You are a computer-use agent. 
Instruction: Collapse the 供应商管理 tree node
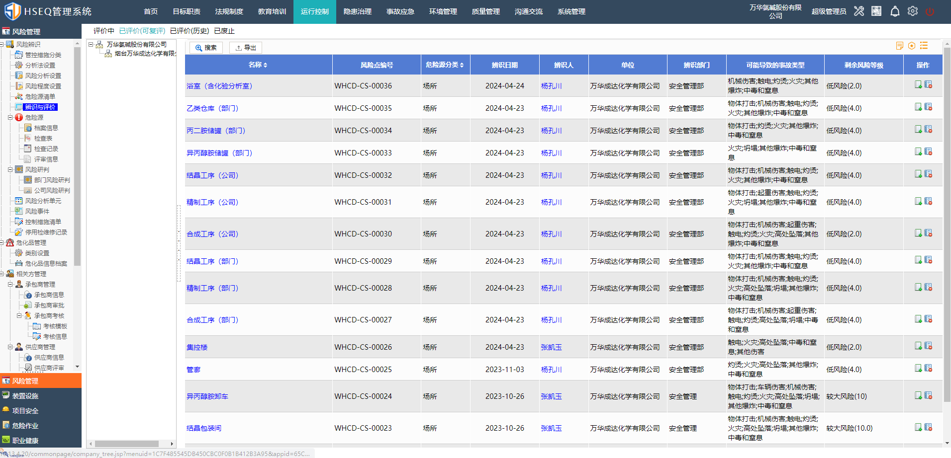point(10,347)
